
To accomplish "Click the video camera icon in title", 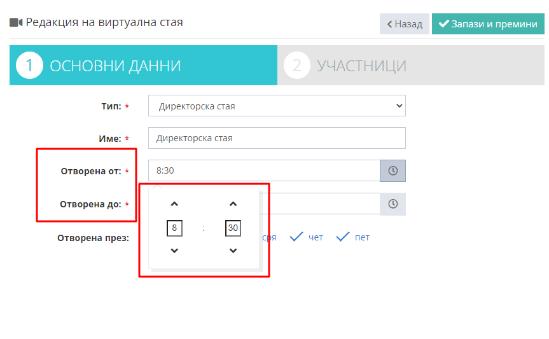I will coord(16,22).
